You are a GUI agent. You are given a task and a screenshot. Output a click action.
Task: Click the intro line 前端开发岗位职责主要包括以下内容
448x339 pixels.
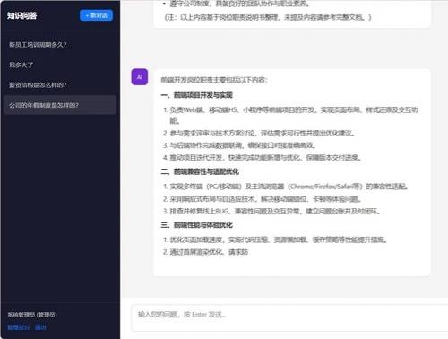(214, 80)
